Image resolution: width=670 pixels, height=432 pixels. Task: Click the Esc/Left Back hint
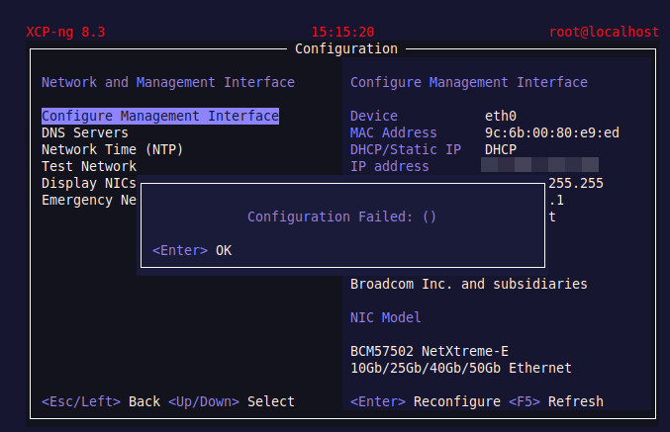[100, 401]
